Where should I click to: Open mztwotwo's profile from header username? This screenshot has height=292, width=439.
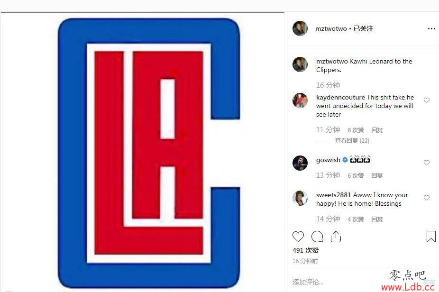331,28
